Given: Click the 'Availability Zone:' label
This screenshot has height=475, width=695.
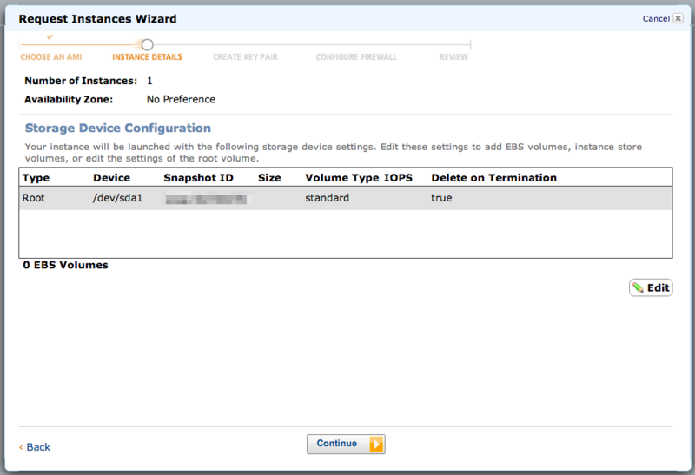Looking at the screenshot, I should click(69, 99).
